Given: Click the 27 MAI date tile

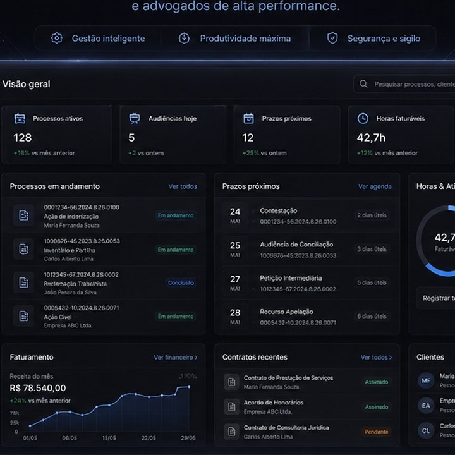Looking at the screenshot, I should [235, 282].
